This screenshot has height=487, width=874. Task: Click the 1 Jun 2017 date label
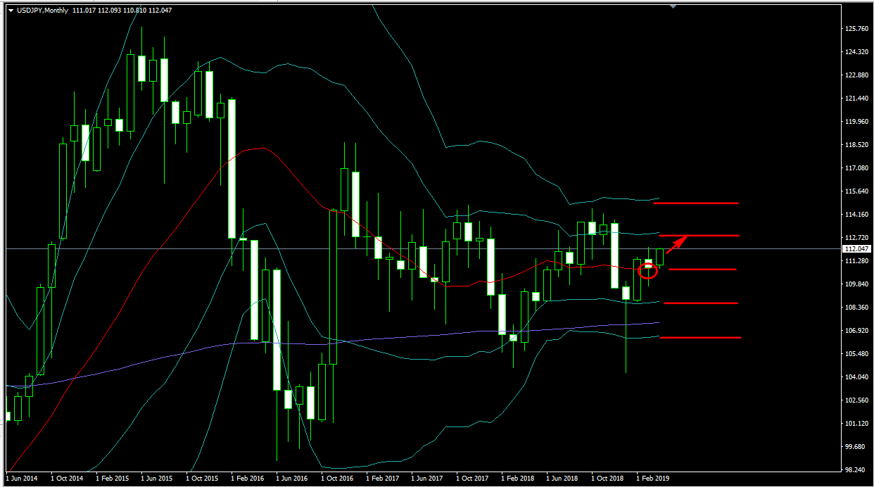pos(427,479)
